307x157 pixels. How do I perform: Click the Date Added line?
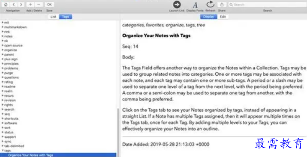[166, 145]
